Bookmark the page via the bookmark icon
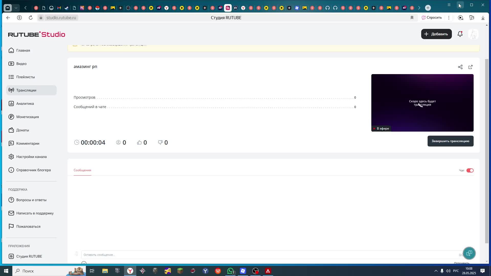This screenshot has width=491, height=276. [412, 18]
